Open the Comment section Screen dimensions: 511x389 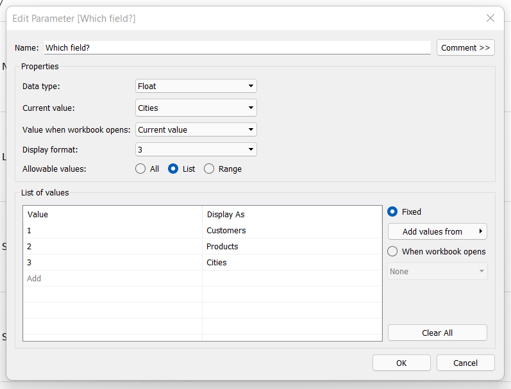point(465,47)
